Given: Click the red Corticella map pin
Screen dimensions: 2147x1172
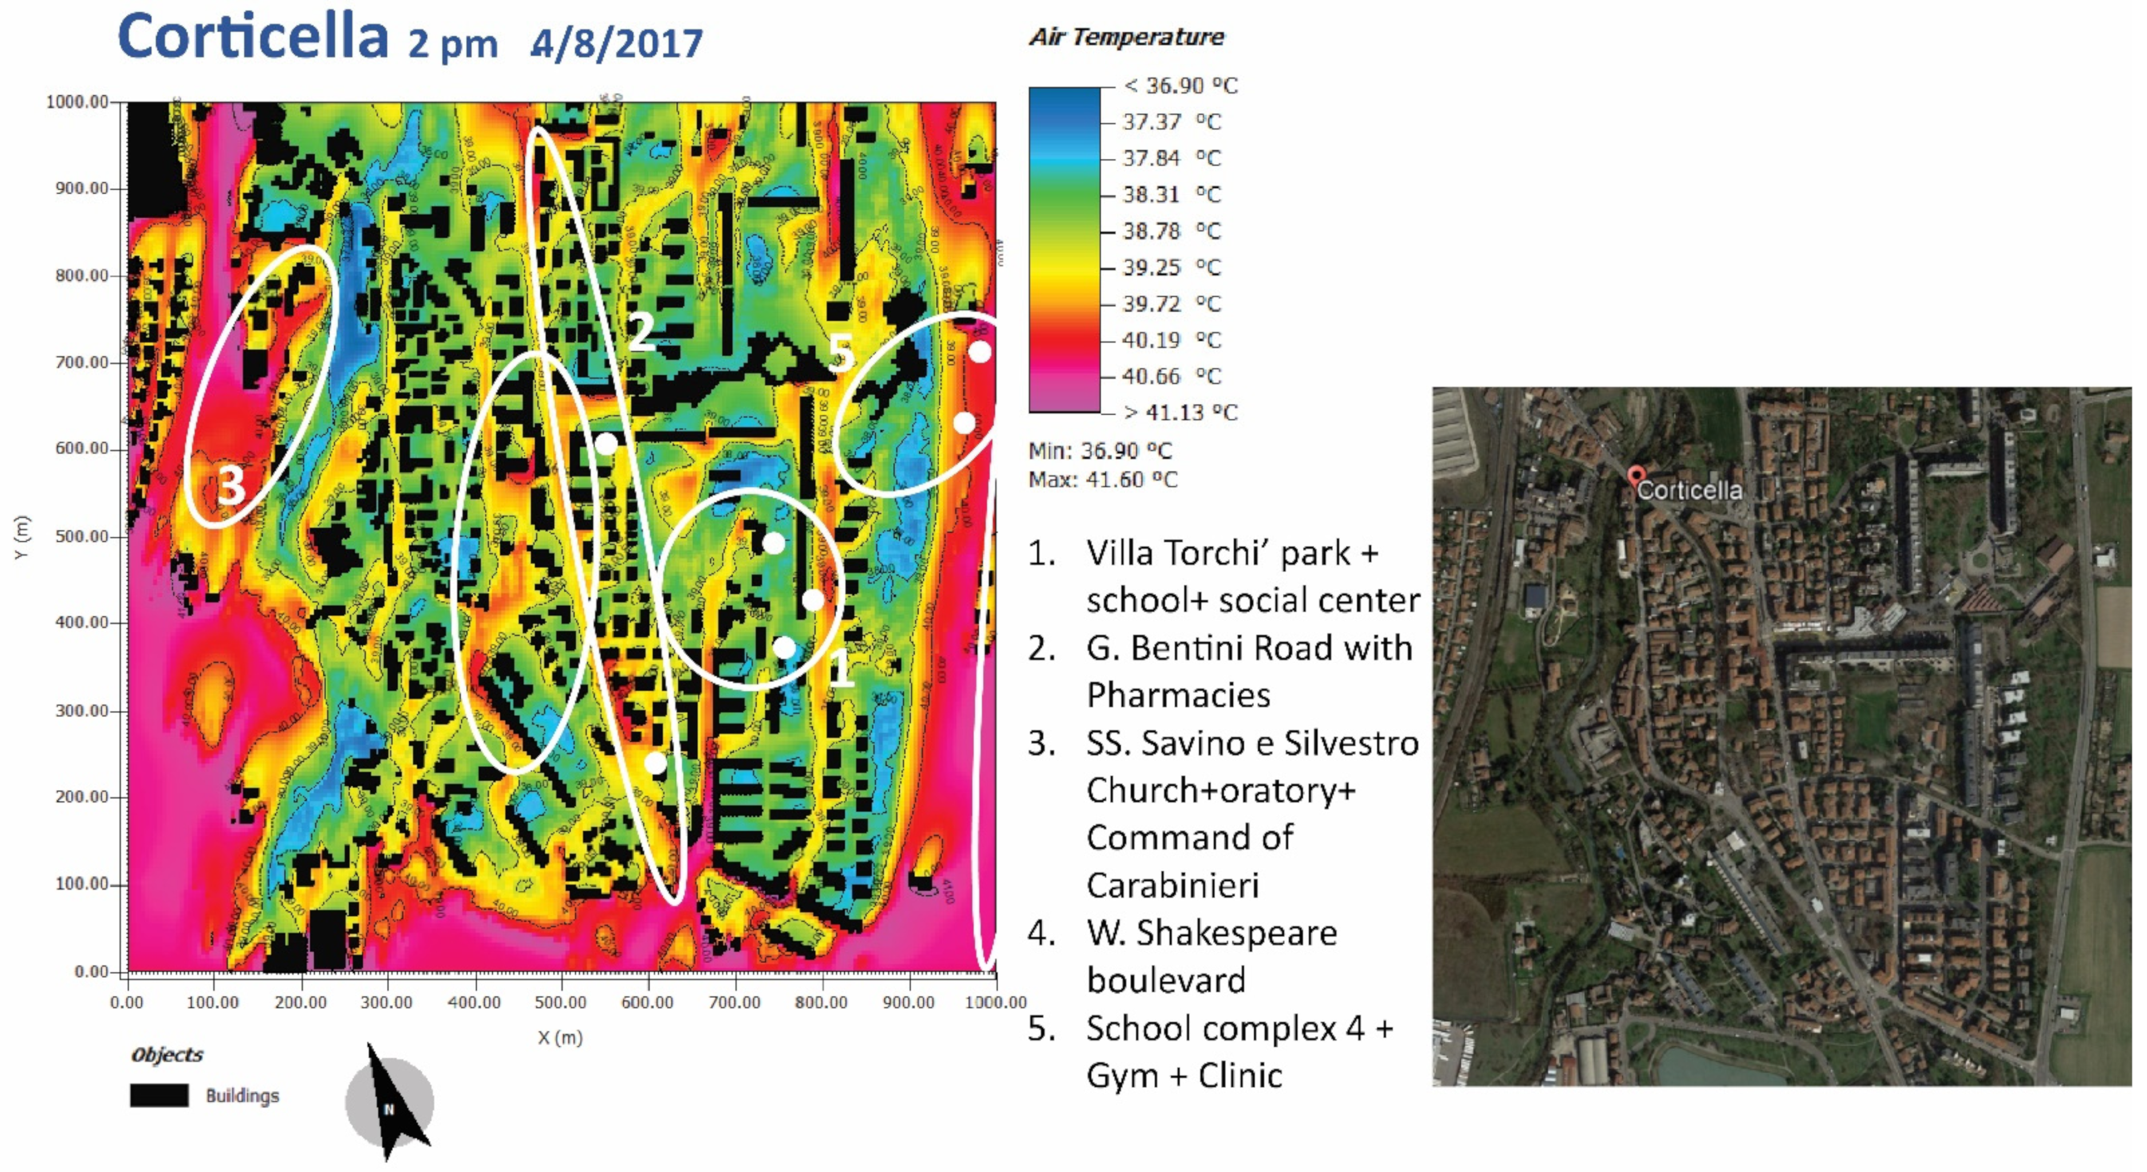Looking at the screenshot, I should click(1636, 476).
